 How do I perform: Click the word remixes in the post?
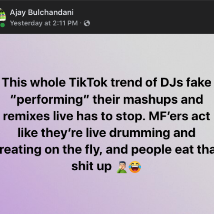(x=26, y=116)
